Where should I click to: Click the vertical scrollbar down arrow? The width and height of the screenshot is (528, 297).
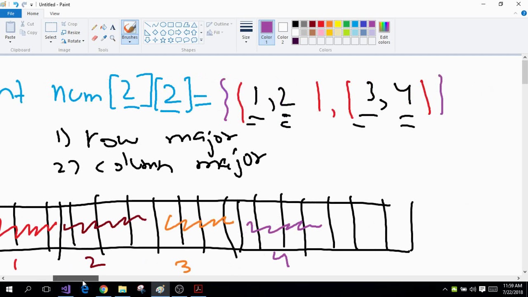[x=525, y=271]
